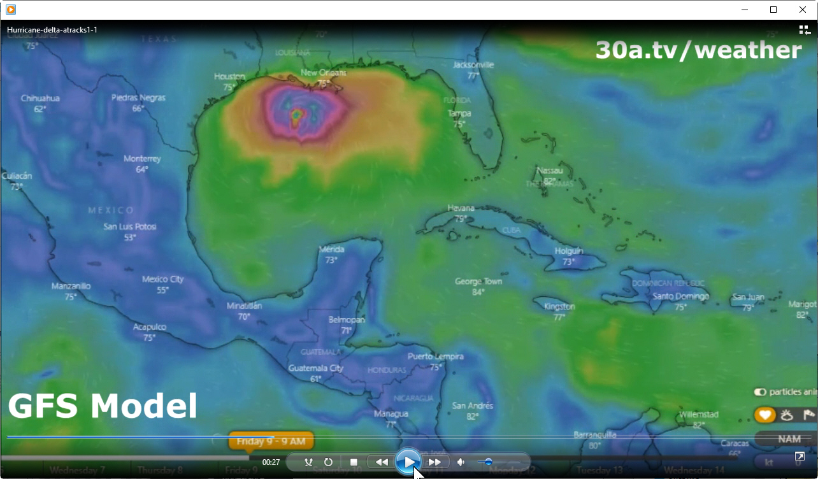Image resolution: width=818 pixels, height=479 pixels.
Task: Click the kt wind unit button
Action: point(768,461)
